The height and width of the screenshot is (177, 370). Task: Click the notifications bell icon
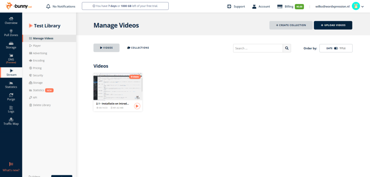pos(48,7)
